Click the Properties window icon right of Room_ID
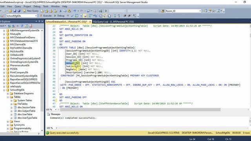This screenshot has width=251, height=141. (210, 11)
